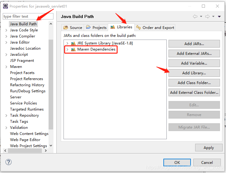Select Web Project Settings page
The width and height of the screenshot is (226, 173).
(28, 146)
